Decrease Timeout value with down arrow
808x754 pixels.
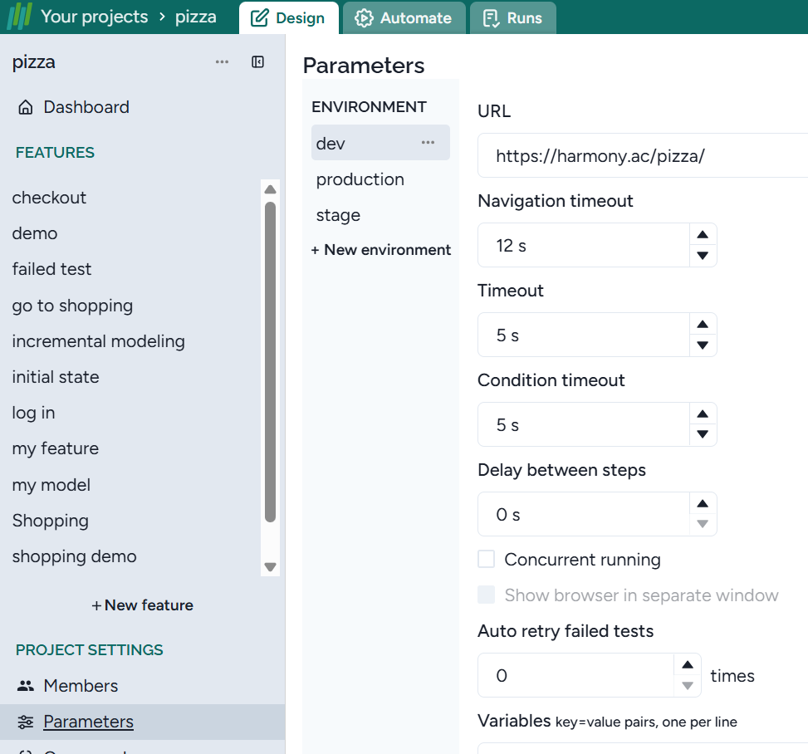[x=703, y=345]
